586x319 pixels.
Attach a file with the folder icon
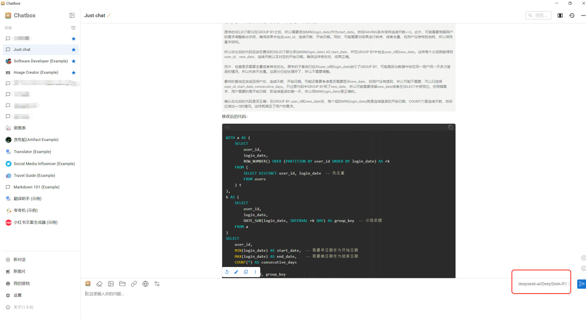click(x=122, y=284)
